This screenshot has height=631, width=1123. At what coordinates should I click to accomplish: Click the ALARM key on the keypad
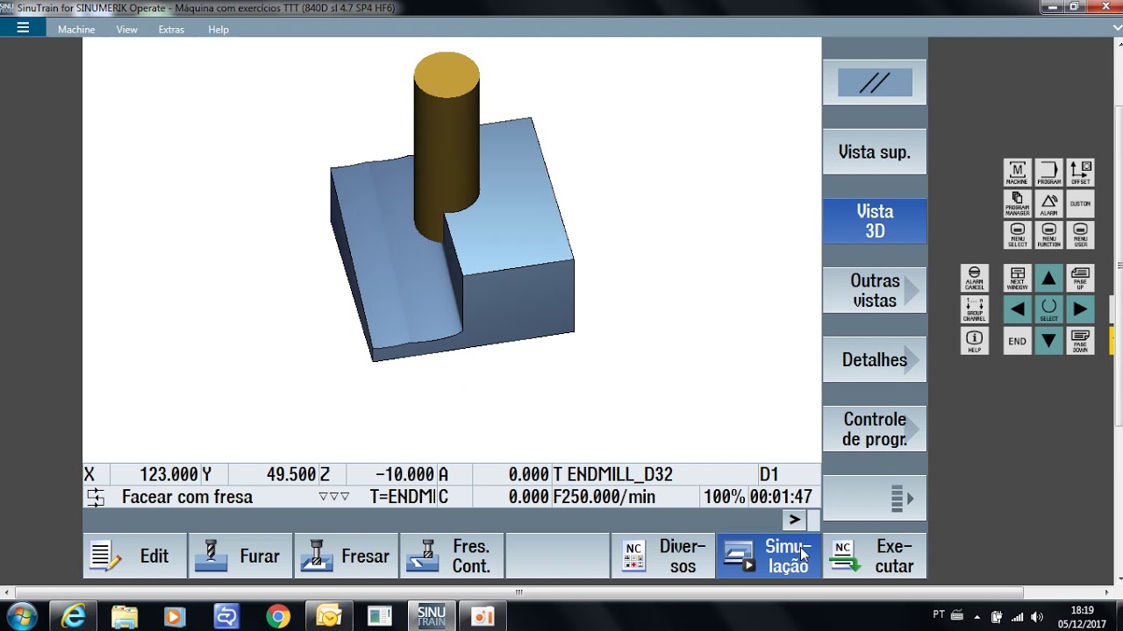point(1048,204)
